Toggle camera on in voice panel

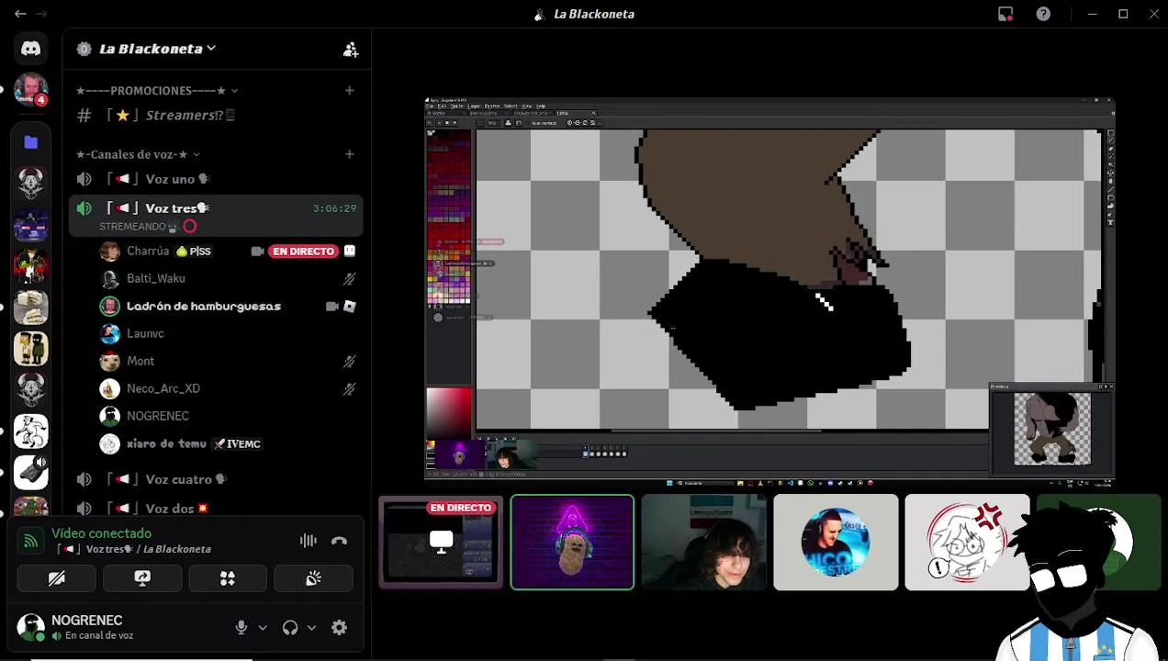point(56,578)
